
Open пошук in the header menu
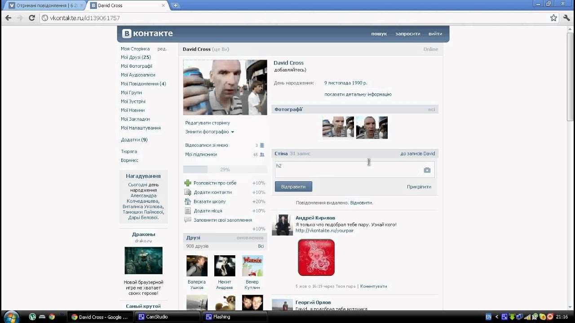tap(379, 34)
